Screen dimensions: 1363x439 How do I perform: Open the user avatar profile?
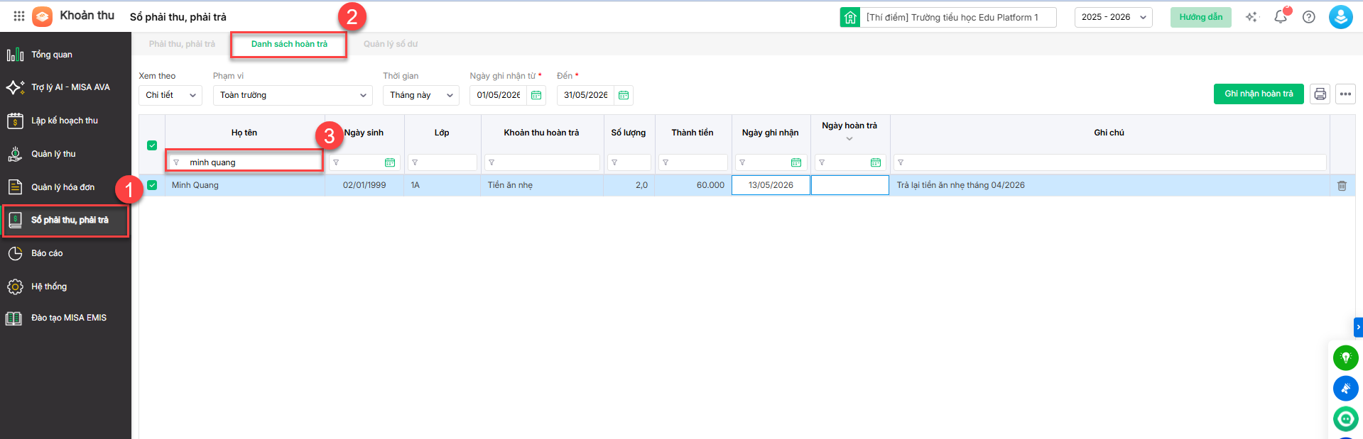click(1340, 17)
